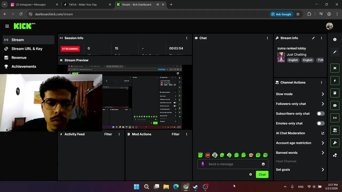
Task: Click the Just Chatting category thumbnail
Action: [281, 57]
